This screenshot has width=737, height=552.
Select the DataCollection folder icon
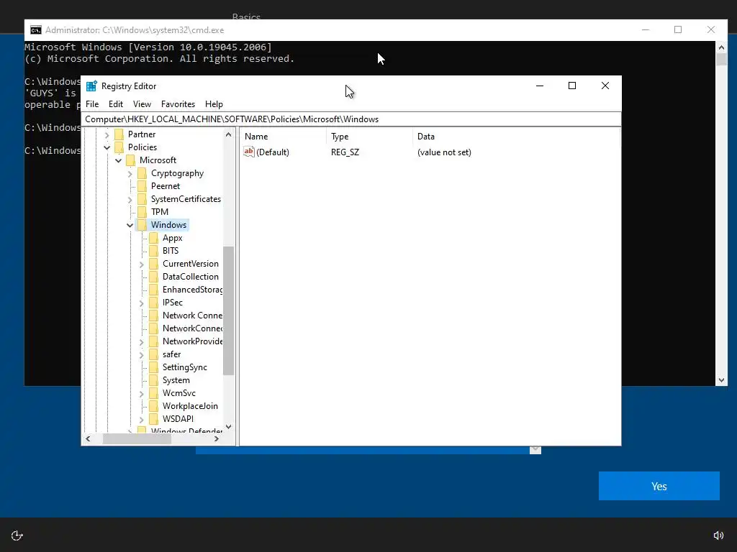click(154, 277)
